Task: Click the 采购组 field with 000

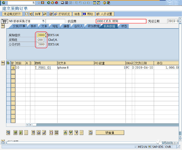Action: 40,40
